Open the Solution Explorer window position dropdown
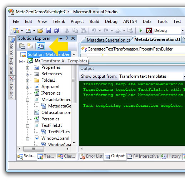185x182 pixels. [61, 39]
